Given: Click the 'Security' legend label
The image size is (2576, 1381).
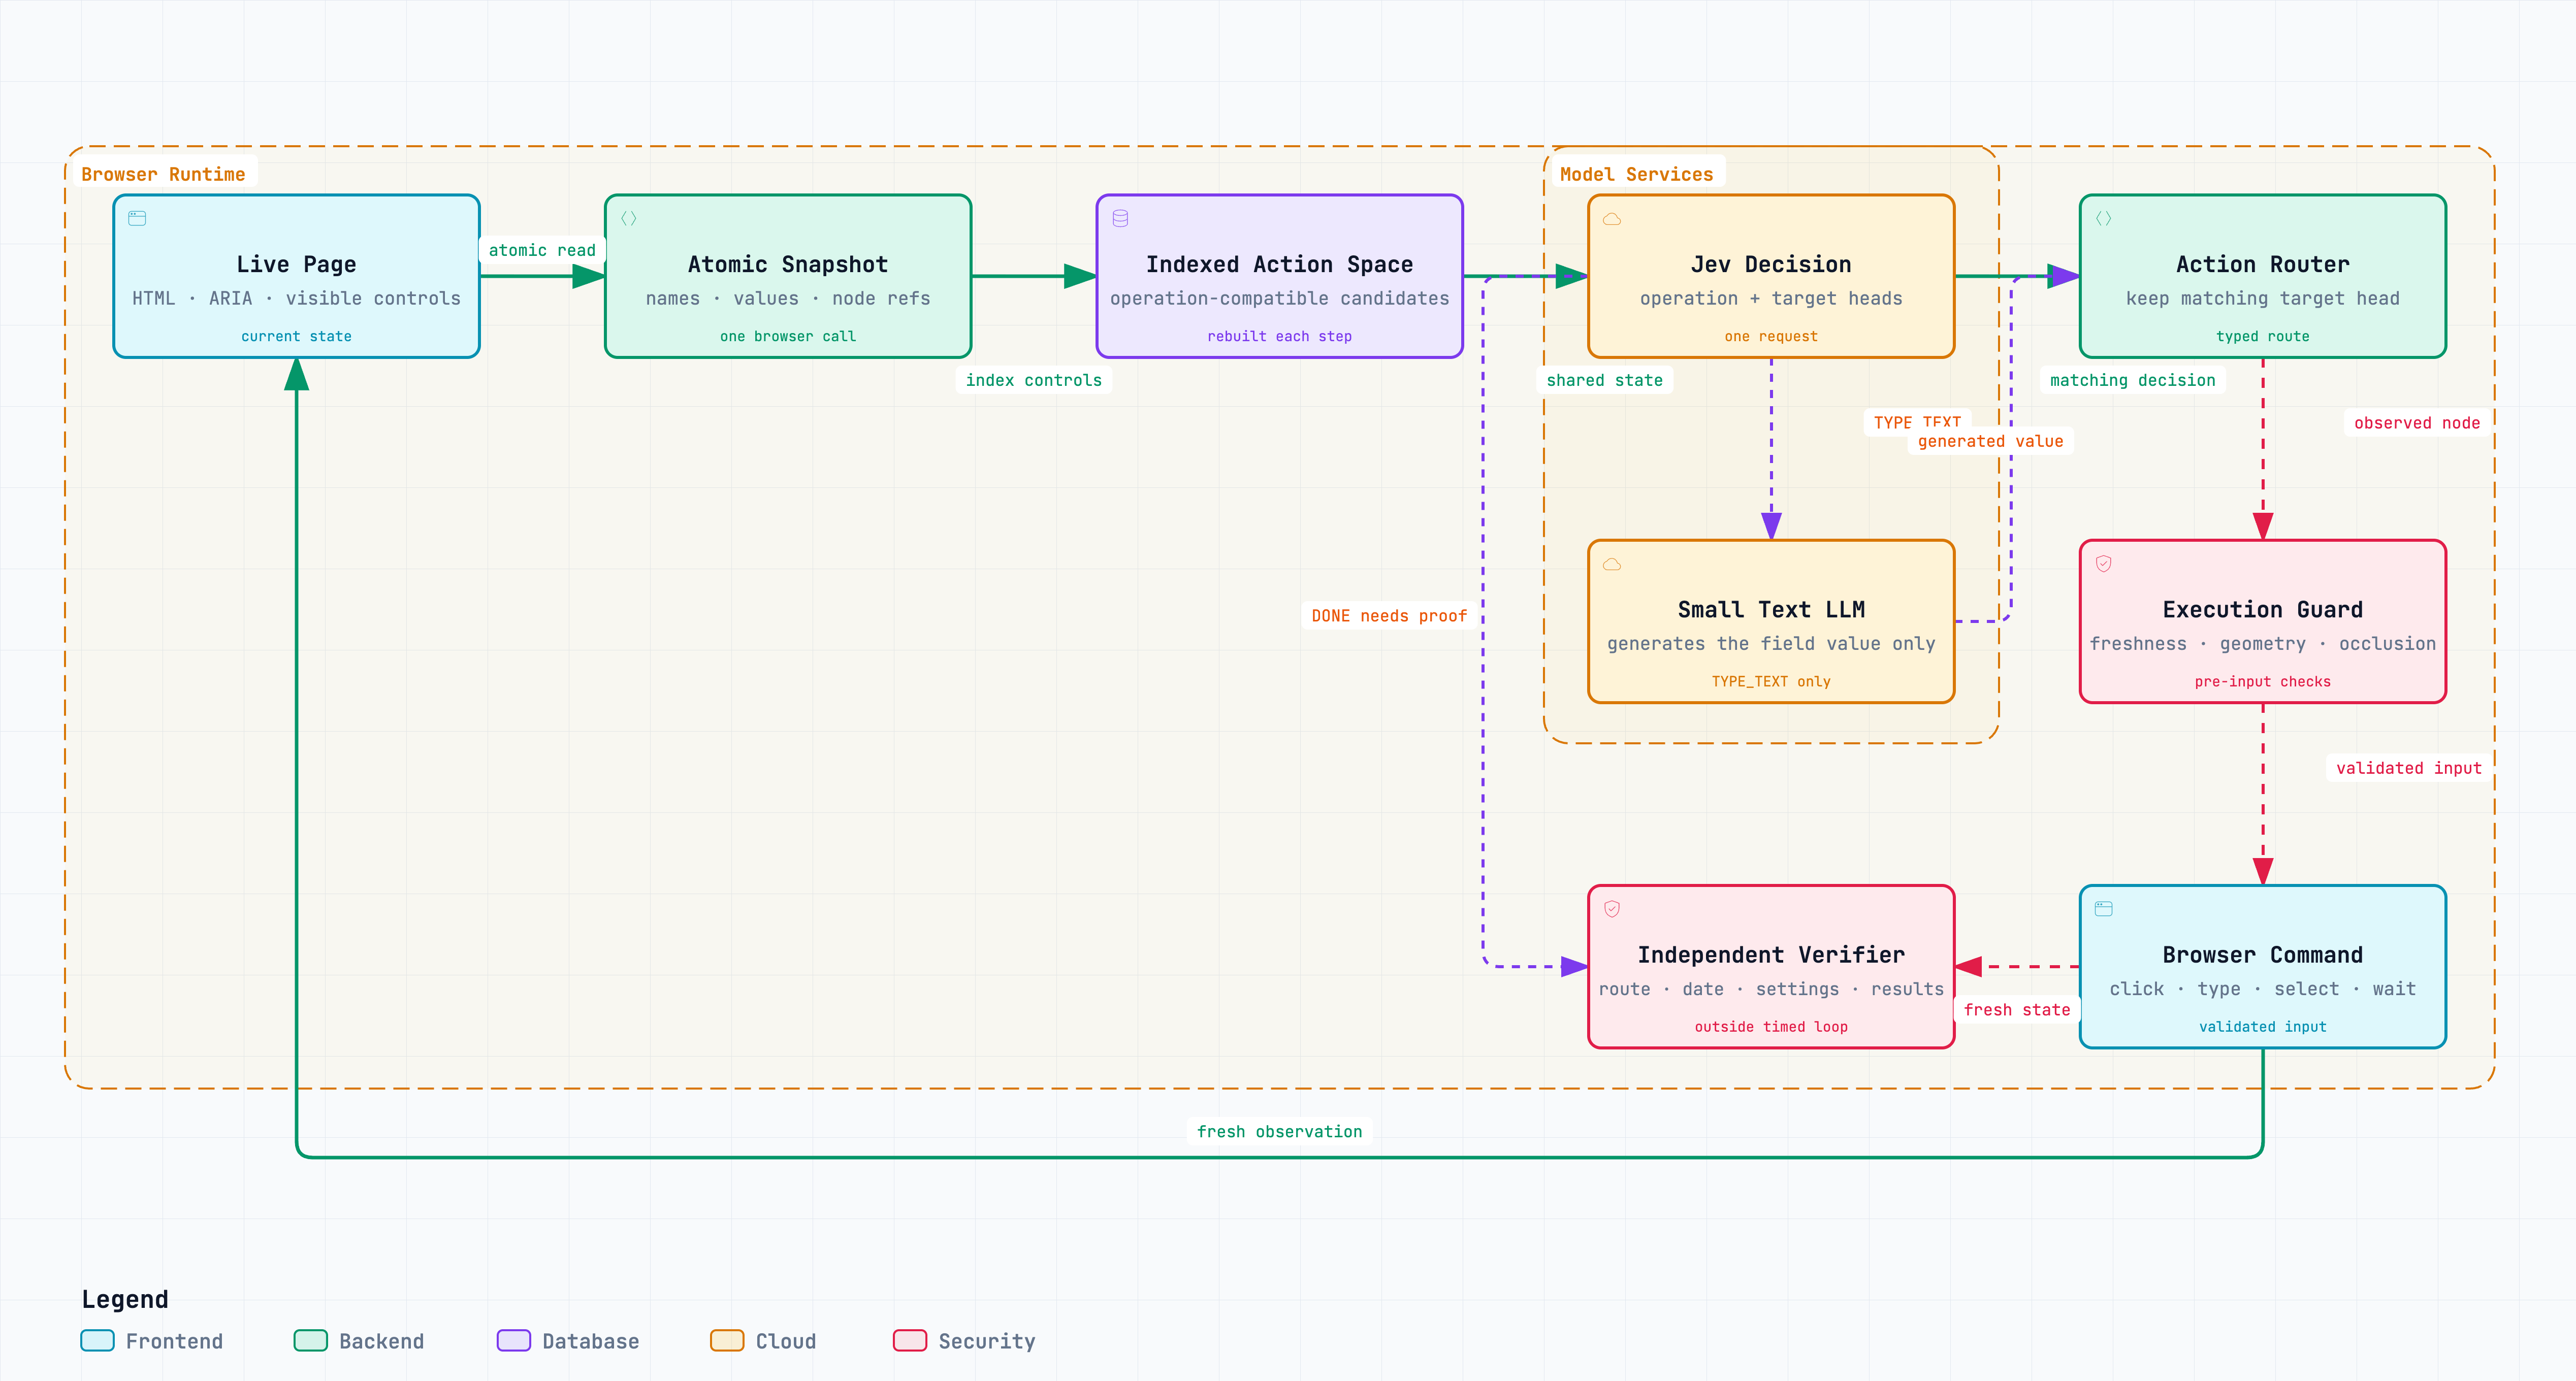Looking at the screenshot, I should coord(986,1341).
